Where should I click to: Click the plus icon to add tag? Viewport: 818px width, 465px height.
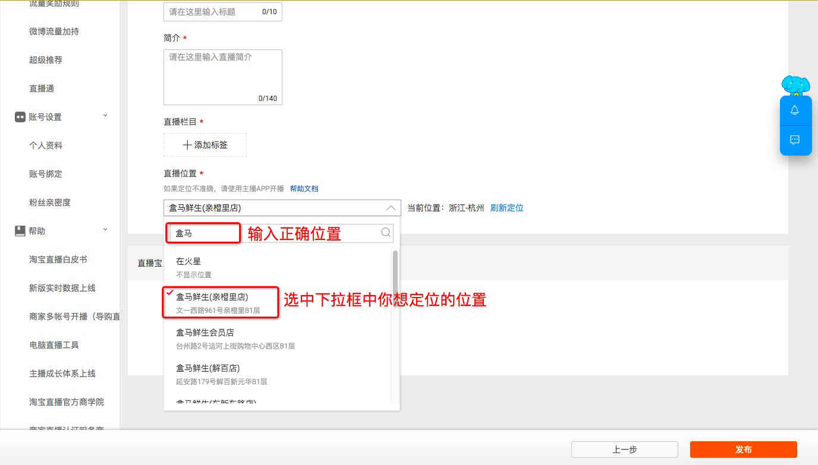click(x=187, y=145)
